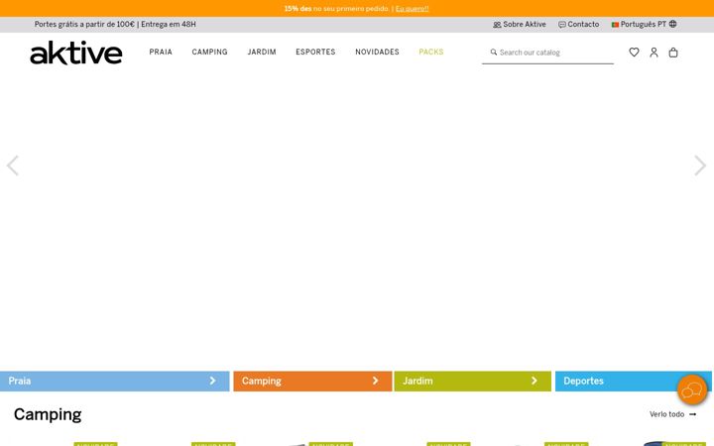Open the user account icon
The image size is (714, 446).
[x=654, y=53]
